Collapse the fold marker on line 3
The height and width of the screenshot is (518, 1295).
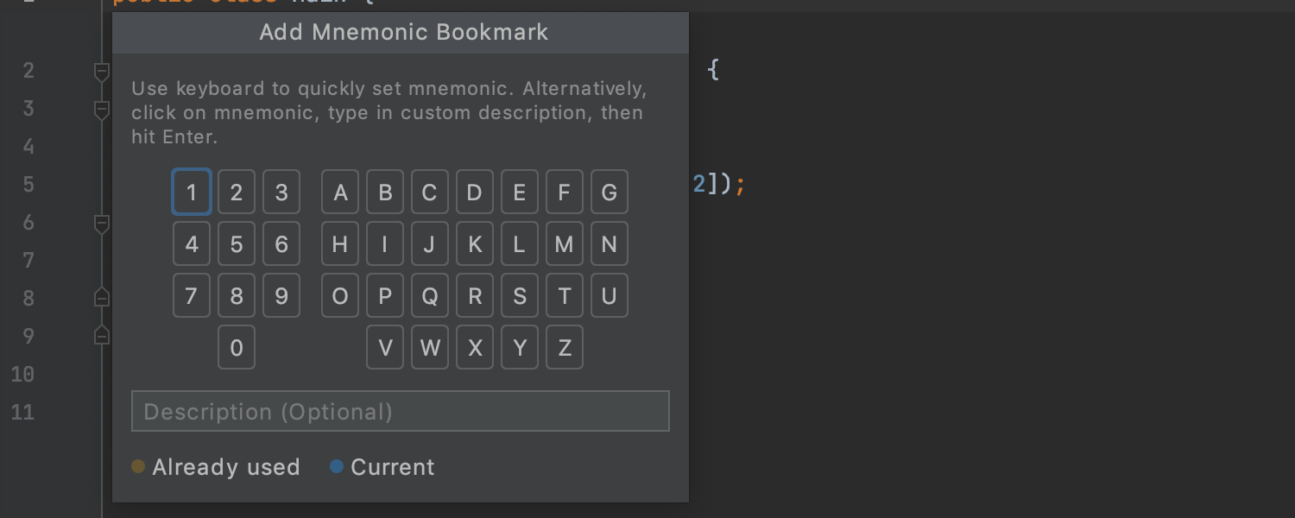pos(101,109)
